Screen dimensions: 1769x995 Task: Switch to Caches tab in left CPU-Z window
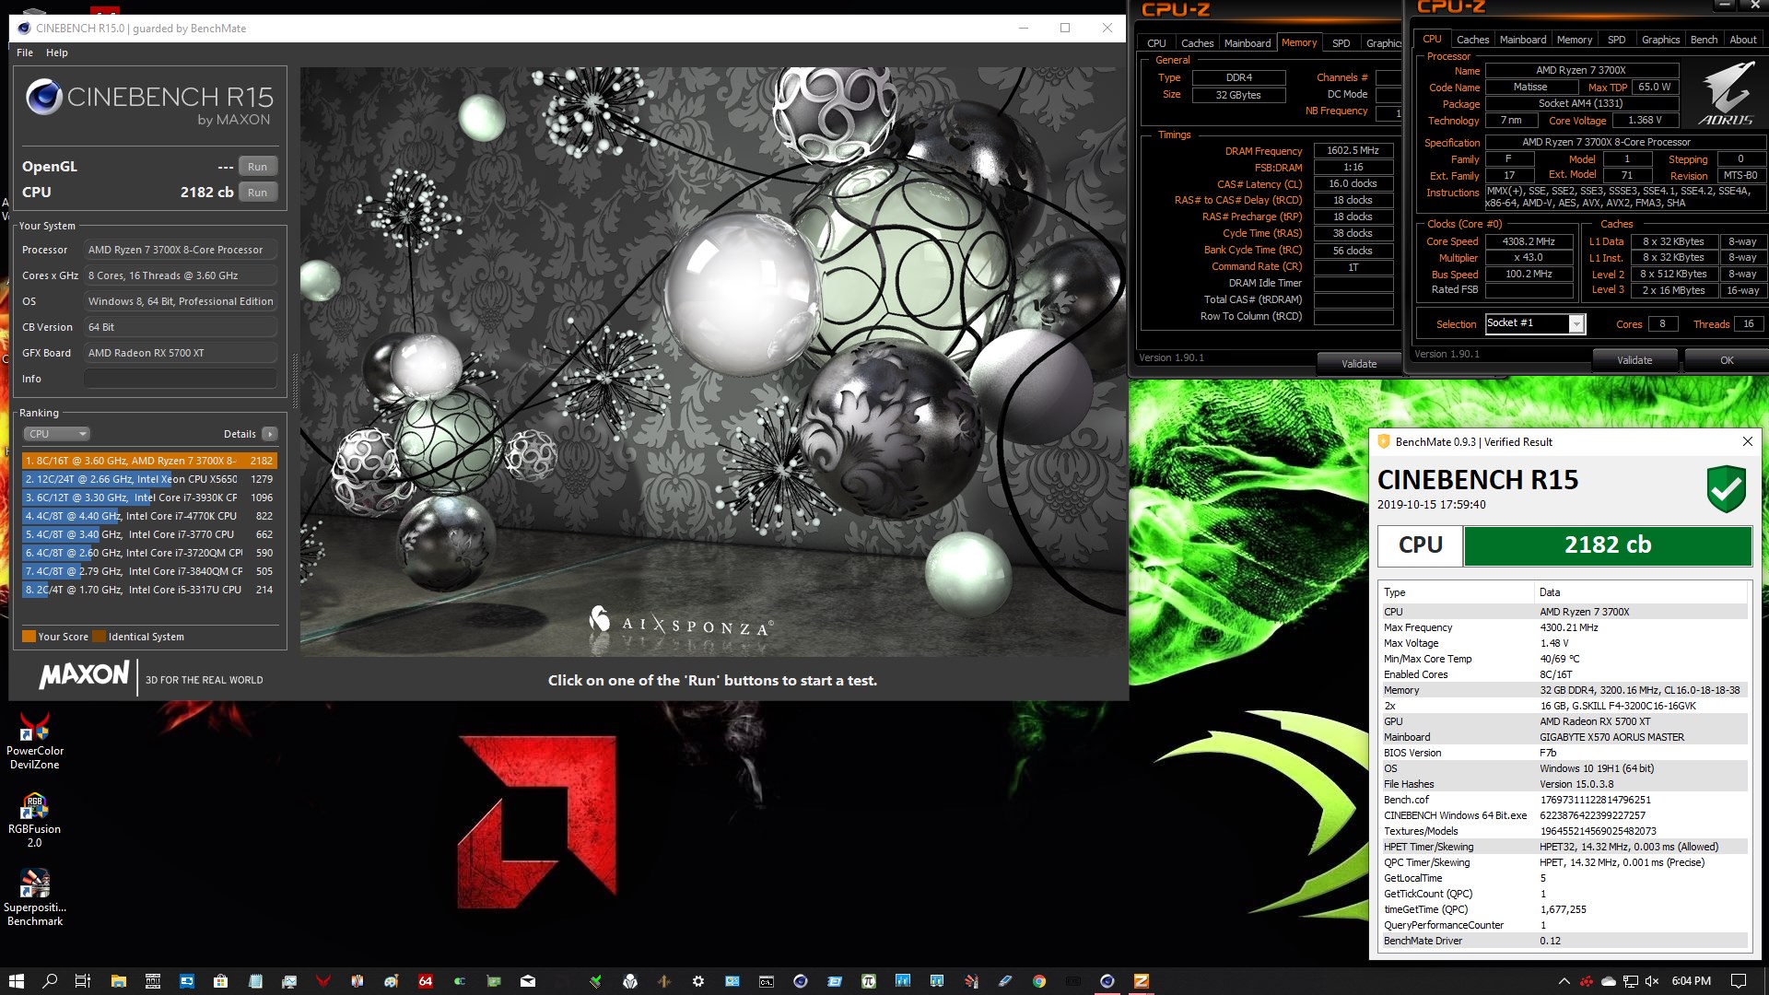coord(1197,43)
